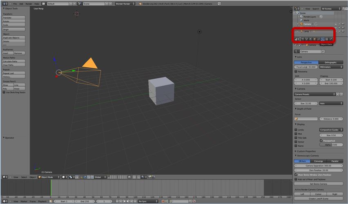The width and height of the screenshot is (348, 204).
Task: Open Object Constraints properties tab icon
Action: coord(319,39)
